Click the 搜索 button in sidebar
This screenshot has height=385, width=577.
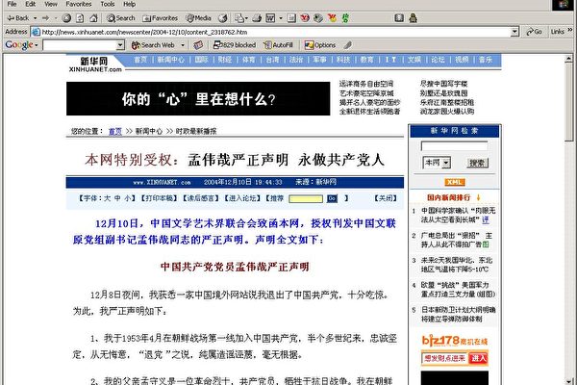pos(477,163)
